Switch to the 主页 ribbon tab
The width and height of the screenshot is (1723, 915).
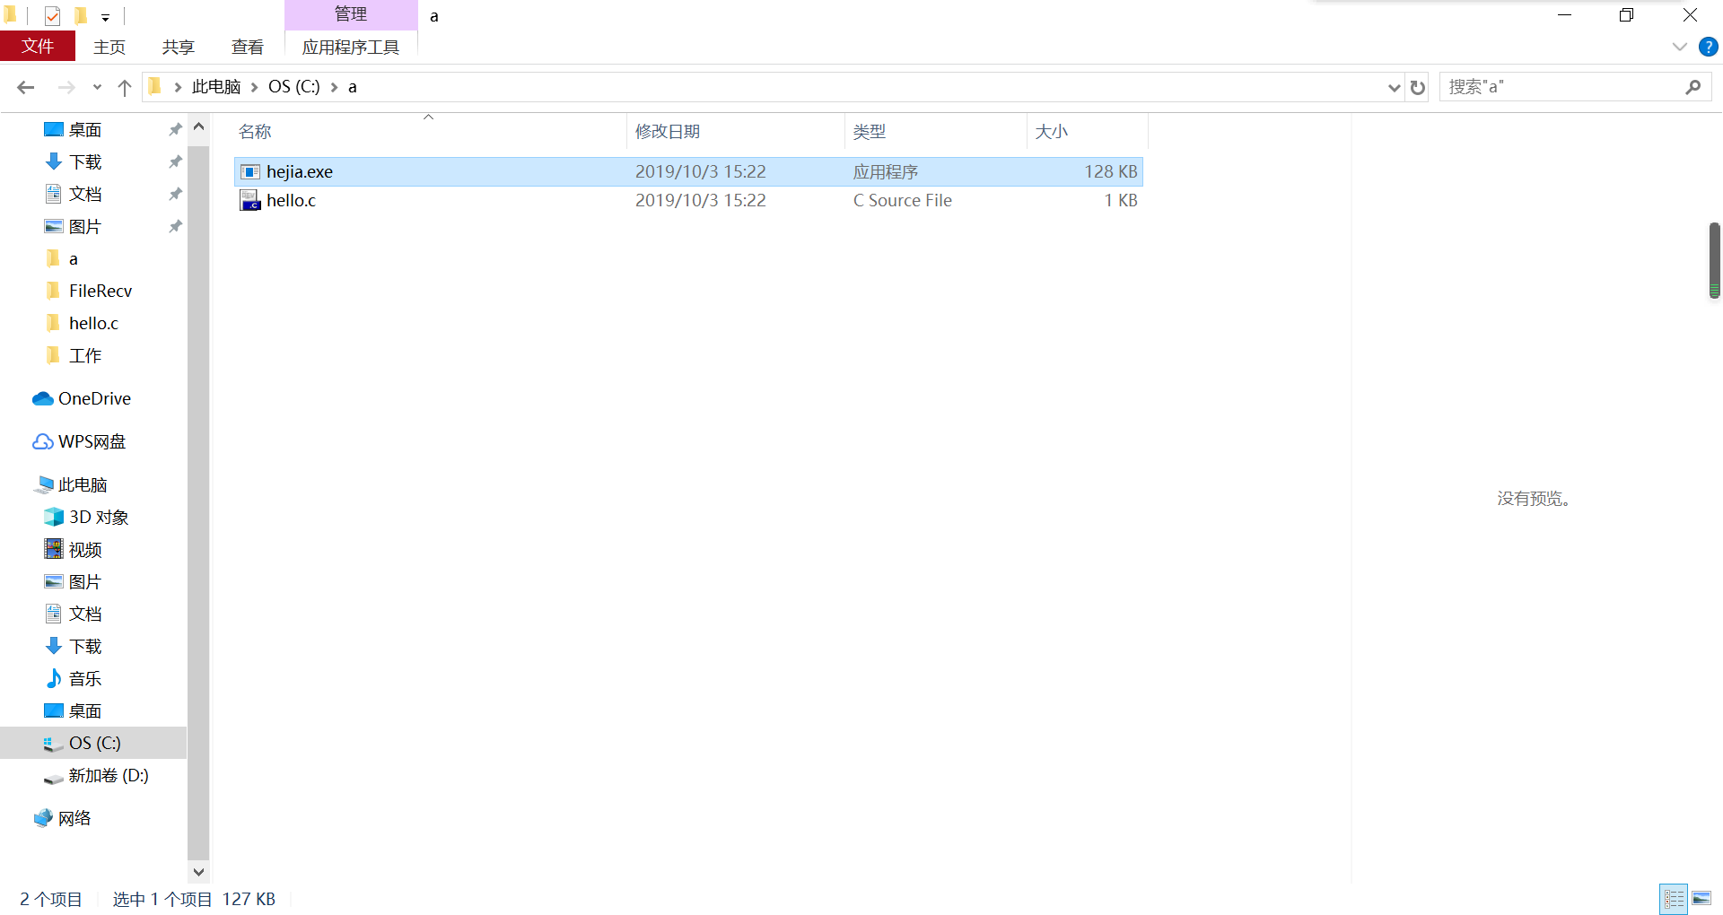pyautogui.click(x=109, y=47)
